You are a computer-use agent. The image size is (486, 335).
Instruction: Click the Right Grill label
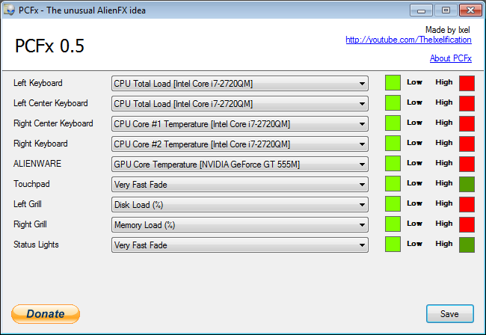(x=30, y=224)
